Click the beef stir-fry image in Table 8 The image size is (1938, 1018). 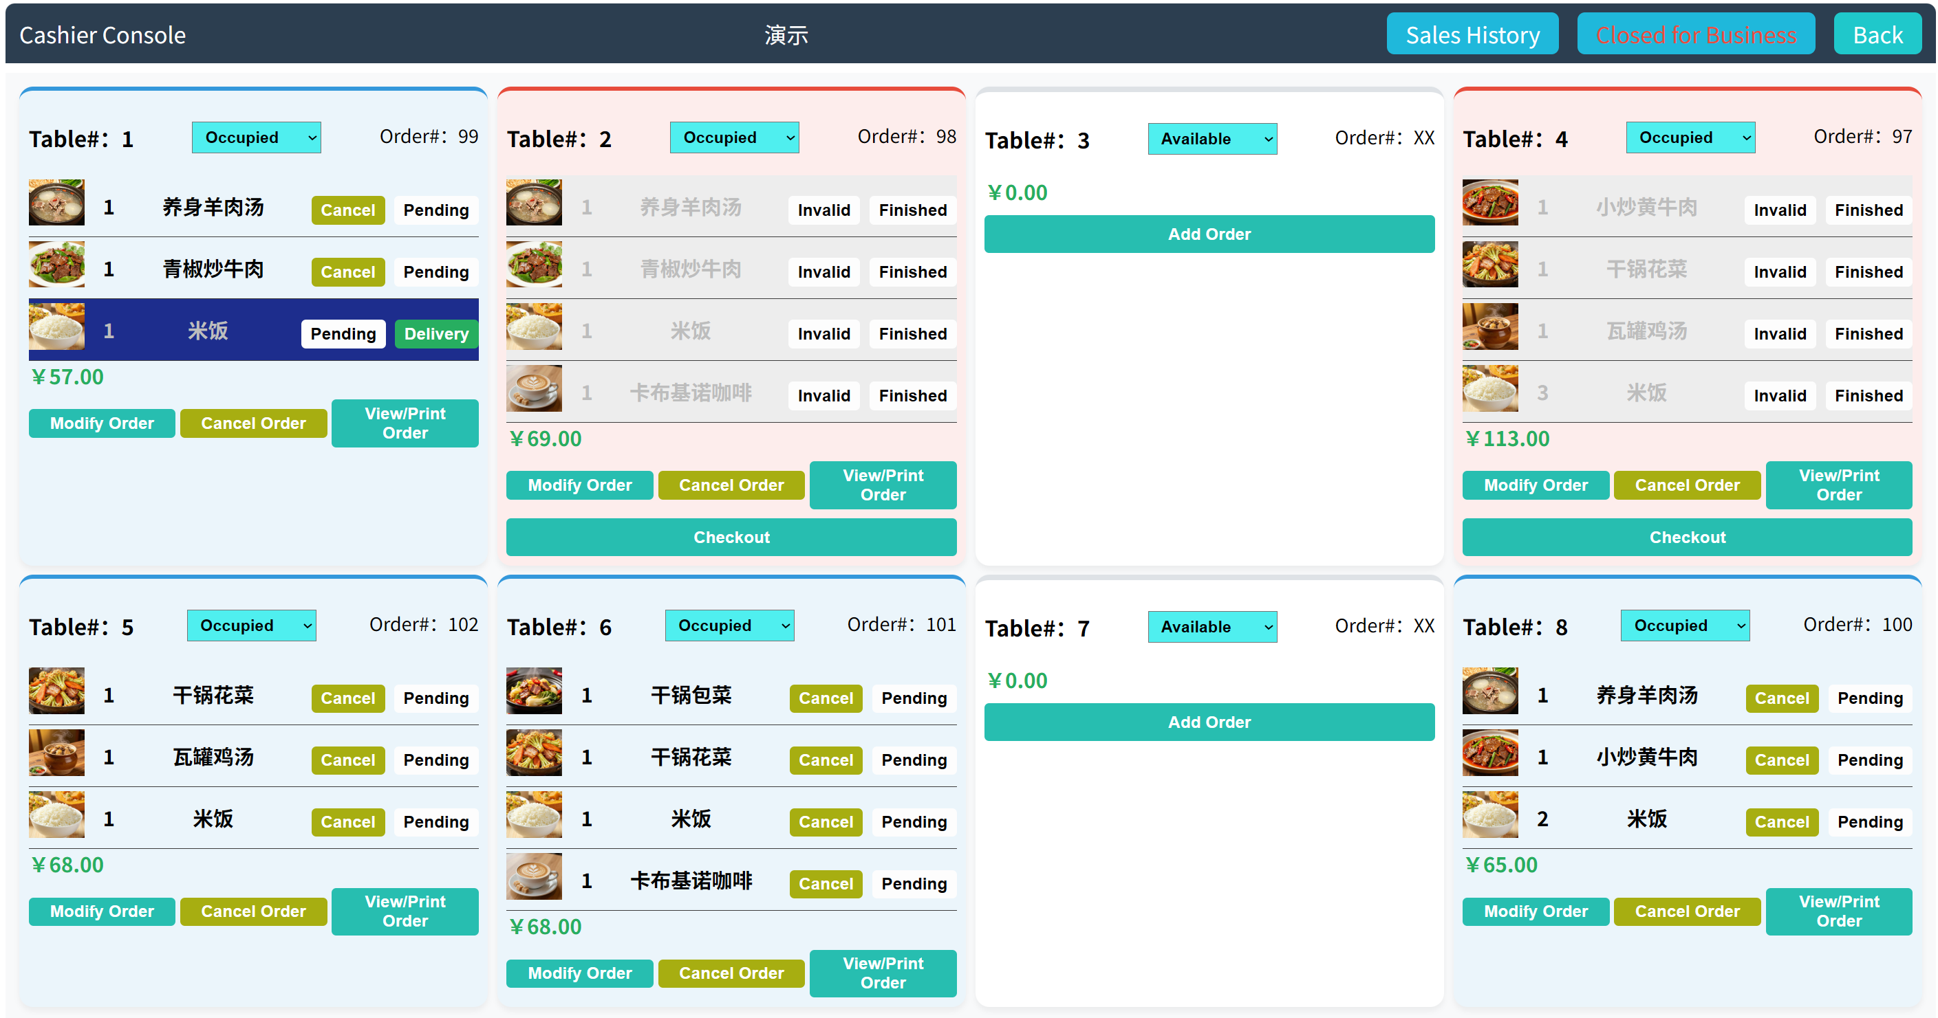[x=1489, y=753]
